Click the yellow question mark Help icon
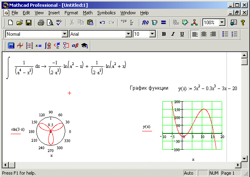 (243, 23)
